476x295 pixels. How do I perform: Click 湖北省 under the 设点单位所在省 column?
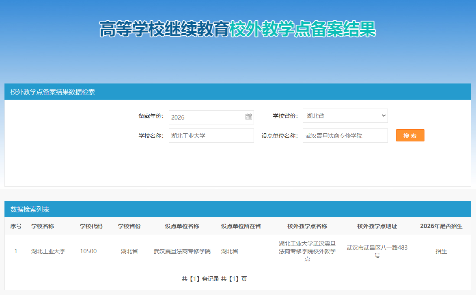click(x=230, y=251)
